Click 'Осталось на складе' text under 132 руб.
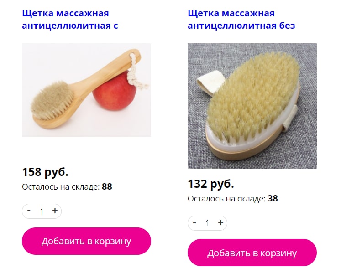341x268 pixels. pos(226,199)
